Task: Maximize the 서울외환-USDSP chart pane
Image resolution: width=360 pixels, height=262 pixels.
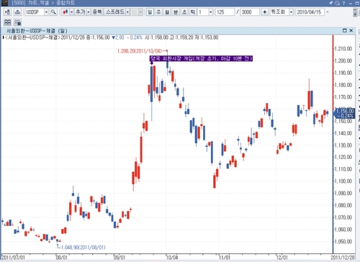Action: point(345,30)
